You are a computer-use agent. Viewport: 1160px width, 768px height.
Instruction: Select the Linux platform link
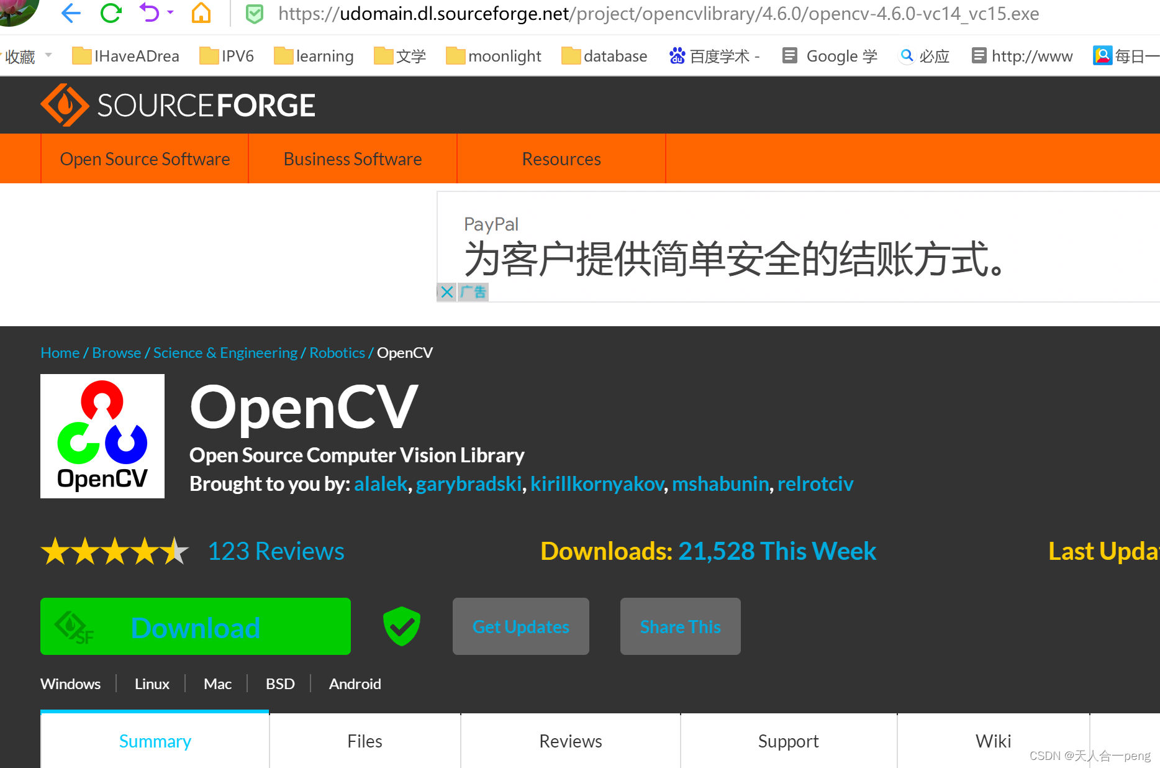(x=152, y=684)
